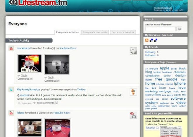Open Youtube Favs link in reanimated's activity

pos(68,48)
